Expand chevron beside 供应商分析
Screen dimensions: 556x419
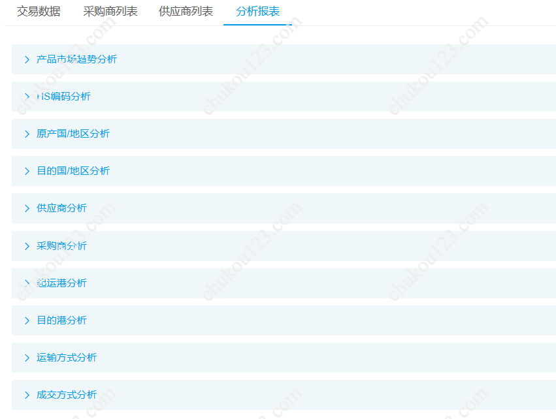pos(27,208)
